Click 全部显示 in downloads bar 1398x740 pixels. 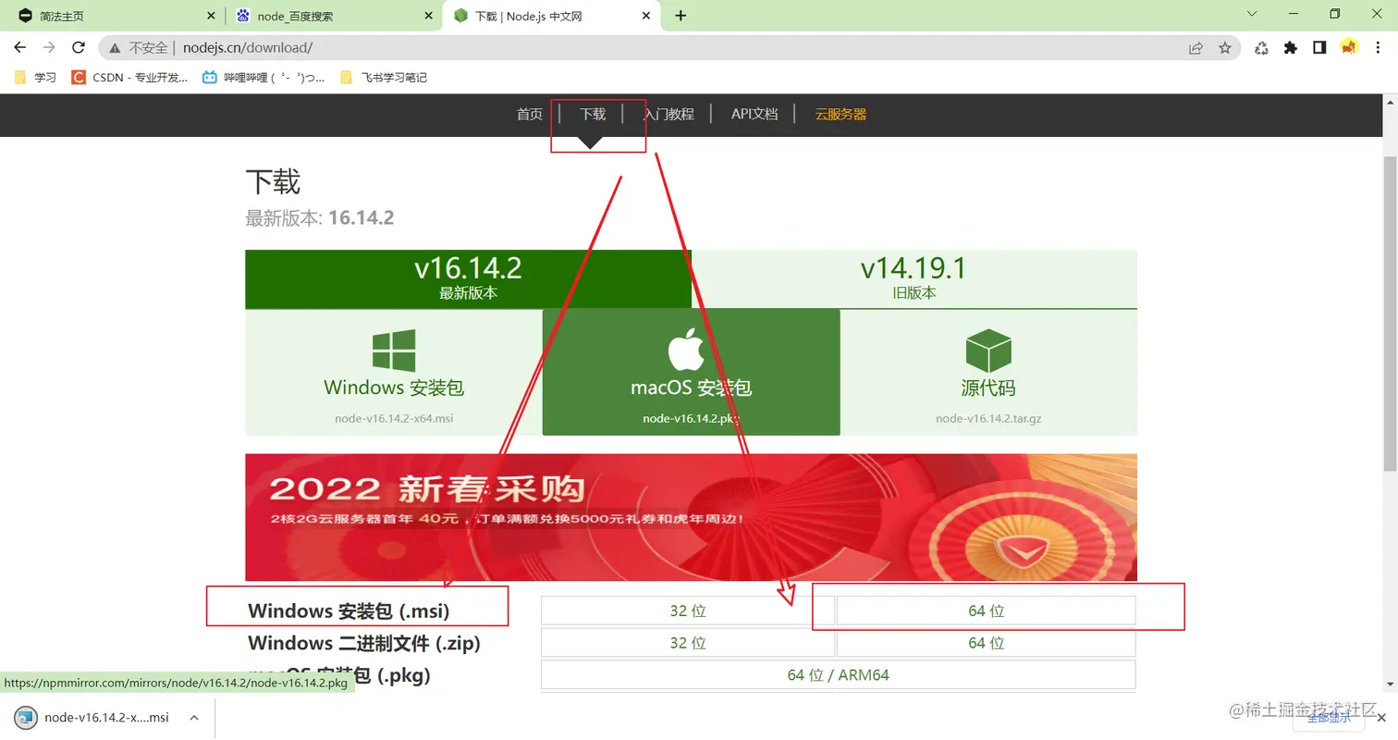tap(1330, 717)
